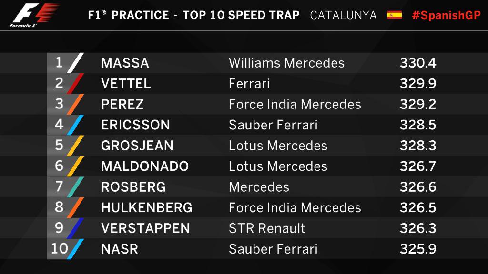This screenshot has width=488, height=274.
Task: Click the yellow stripe beside Maldonado
Action: (x=75, y=166)
